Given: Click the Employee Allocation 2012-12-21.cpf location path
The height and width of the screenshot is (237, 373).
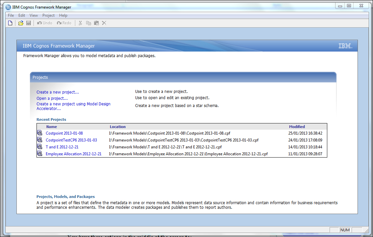Looking at the screenshot, I should pyautogui.click(x=188, y=154).
